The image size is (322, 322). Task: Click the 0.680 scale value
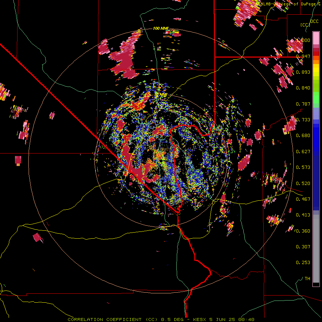pos(303,136)
